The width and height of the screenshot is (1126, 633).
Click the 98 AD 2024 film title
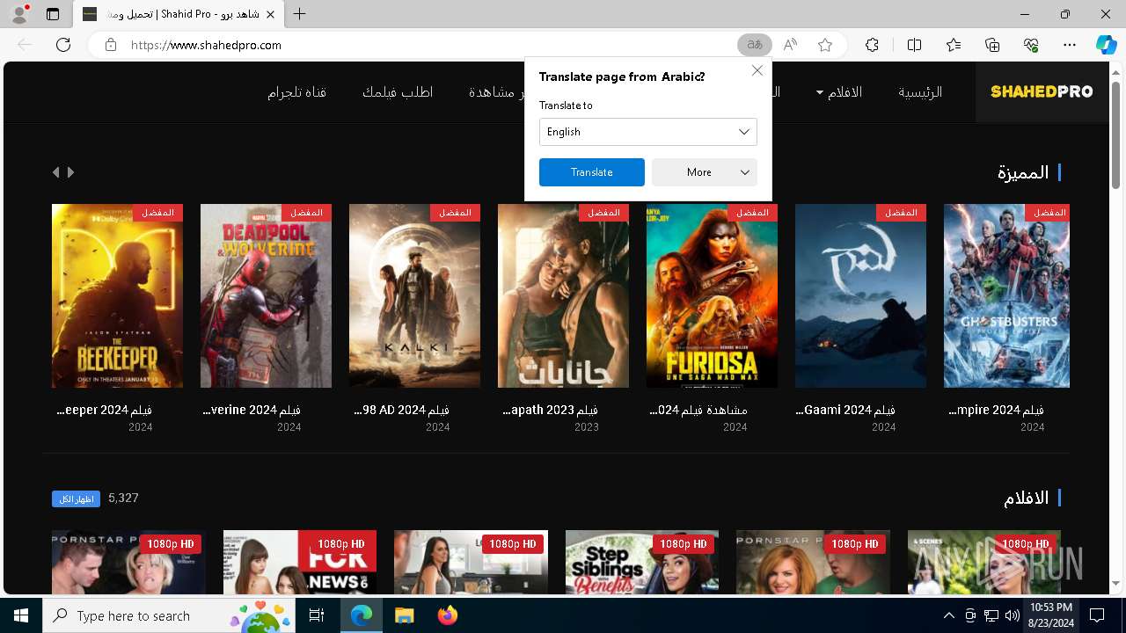pyautogui.click(x=402, y=410)
